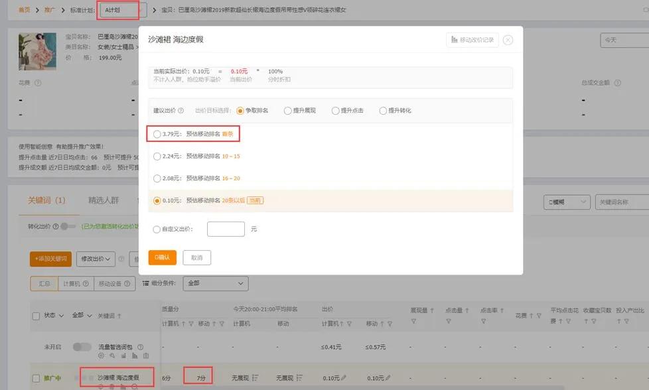Click the custom bid amount input field
This screenshot has width=649, height=390.
226,228
